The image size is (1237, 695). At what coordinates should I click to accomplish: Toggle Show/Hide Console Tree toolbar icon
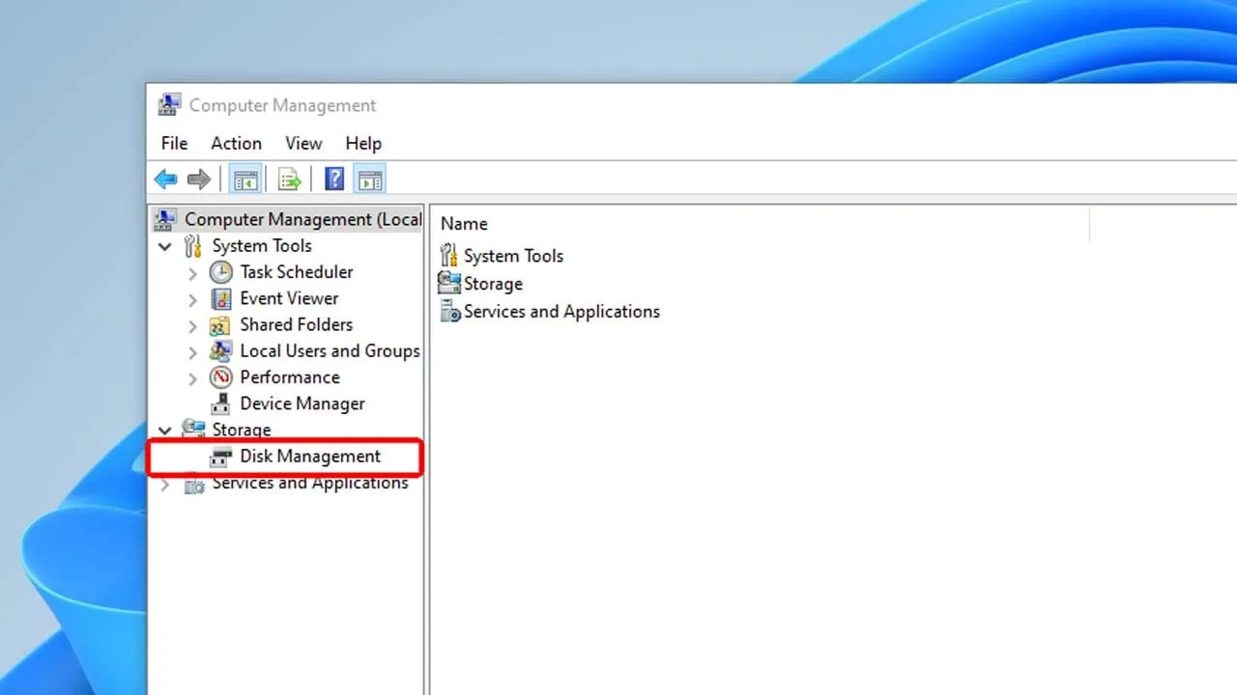[245, 179]
